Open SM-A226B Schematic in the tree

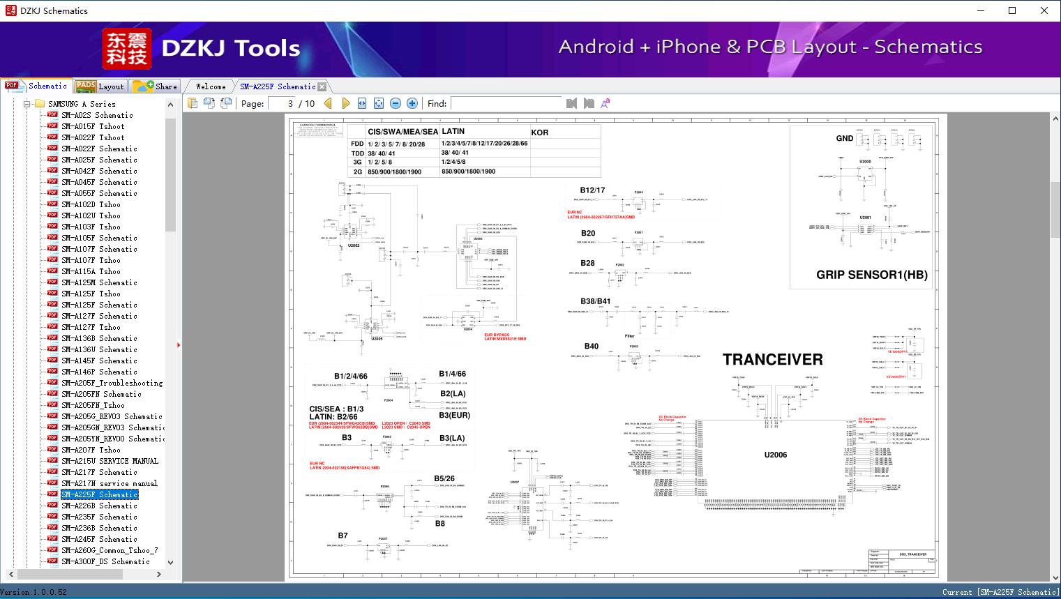tap(99, 506)
